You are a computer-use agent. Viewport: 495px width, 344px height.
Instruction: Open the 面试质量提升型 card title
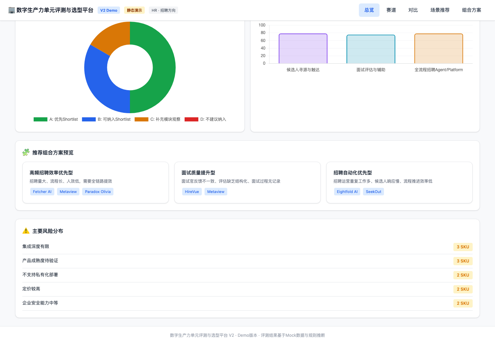pyautogui.click(x=198, y=173)
